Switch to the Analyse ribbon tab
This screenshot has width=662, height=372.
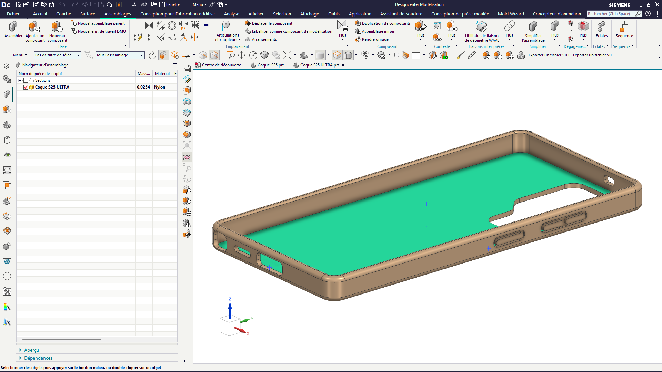232,14
